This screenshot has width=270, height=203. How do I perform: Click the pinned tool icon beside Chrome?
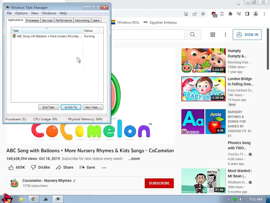coord(45,199)
